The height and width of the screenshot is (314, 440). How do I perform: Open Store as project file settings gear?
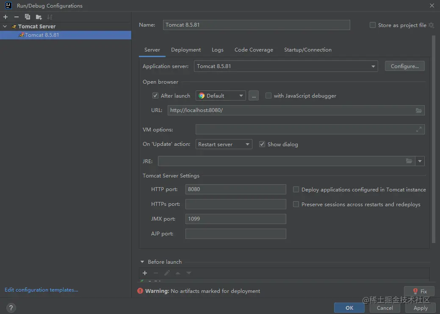(432, 25)
